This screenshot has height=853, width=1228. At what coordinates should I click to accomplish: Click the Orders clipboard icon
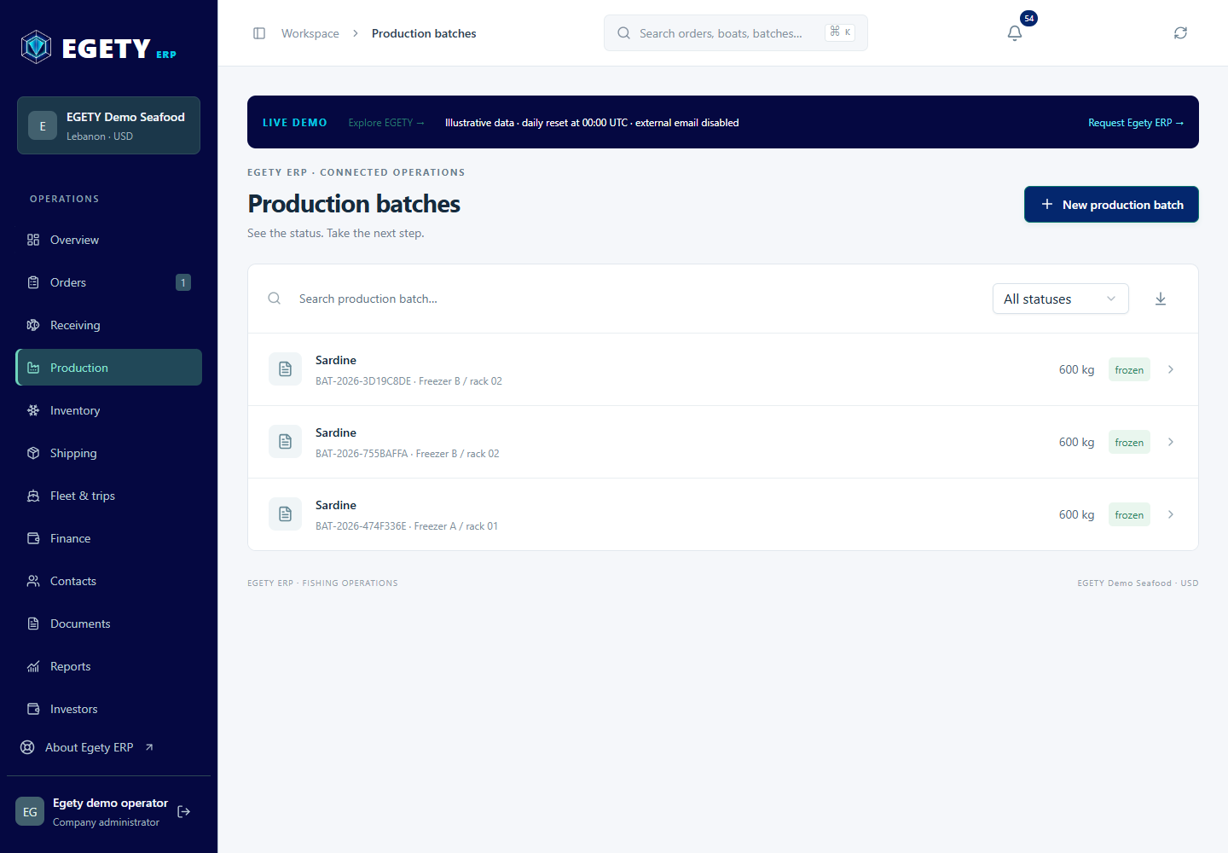tap(33, 282)
